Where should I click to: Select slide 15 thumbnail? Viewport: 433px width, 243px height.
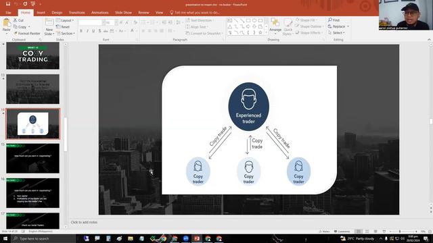32,158
